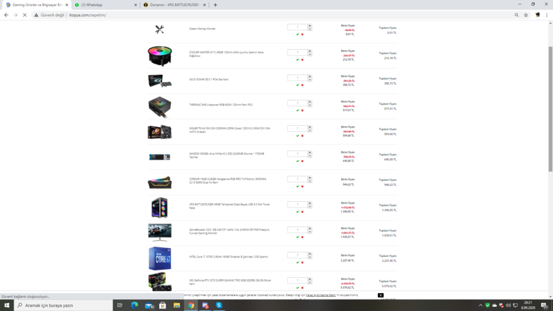
Task: Remove Intel Core i7 10700 processor row
Action: coord(302,263)
